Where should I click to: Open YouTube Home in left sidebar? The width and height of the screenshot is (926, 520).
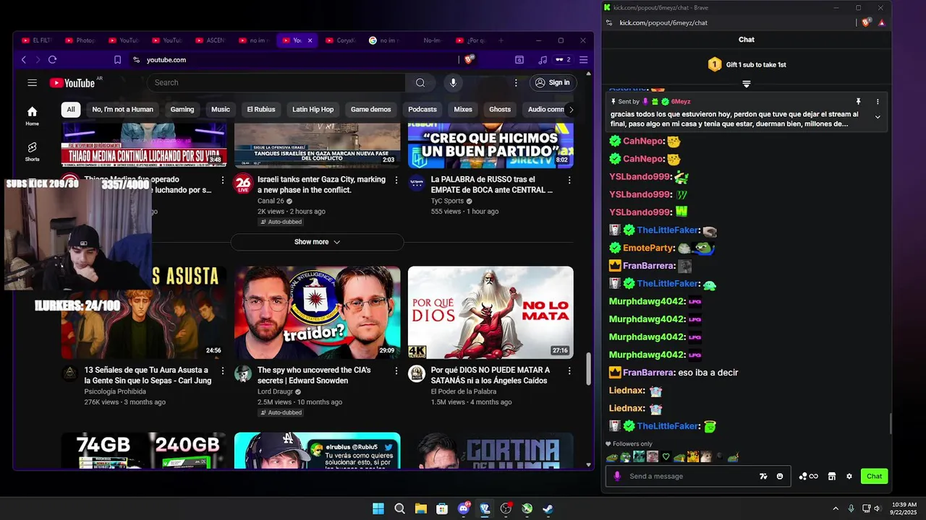pos(32,116)
